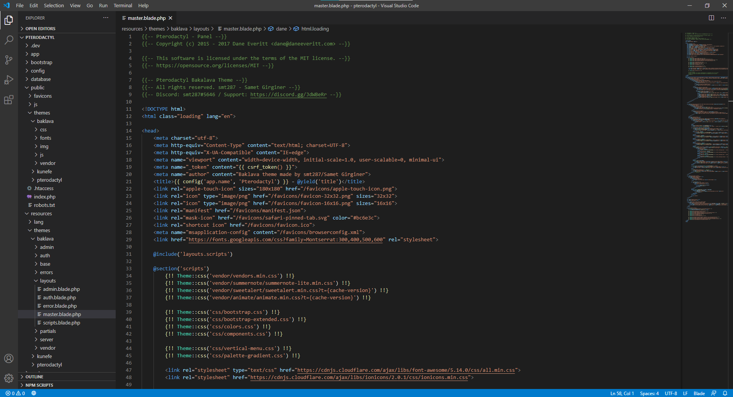Expand the OPEN EDITORS section
Screen dimensions: 733x397
pyautogui.click(x=40, y=29)
